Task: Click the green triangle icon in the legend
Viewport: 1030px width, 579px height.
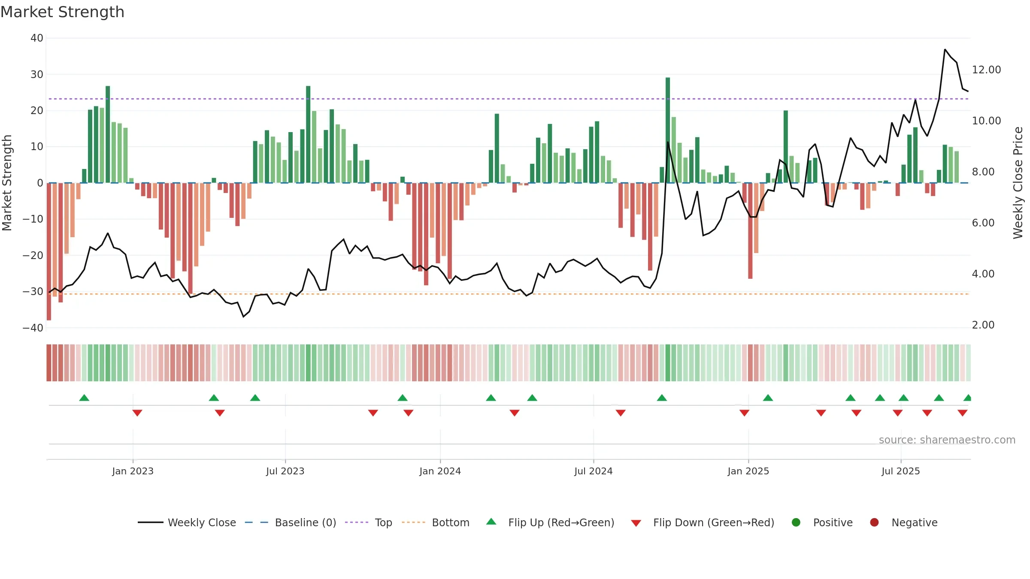Action: pos(491,522)
